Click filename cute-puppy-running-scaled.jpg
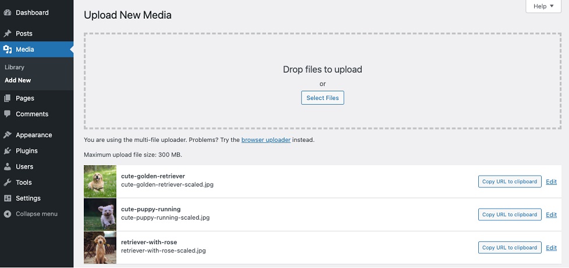The image size is (569, 268). pyautogui.click(x=165, y=217)
